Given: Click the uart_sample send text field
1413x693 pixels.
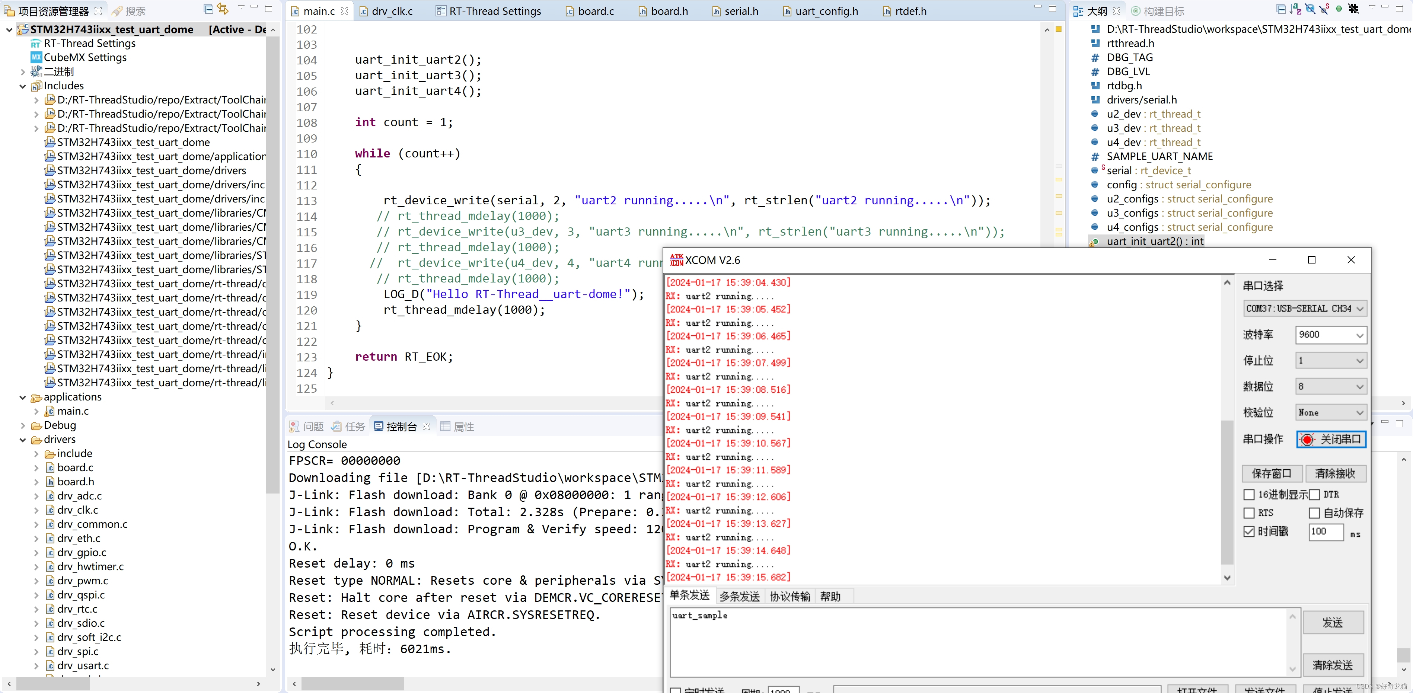Looking at the screenshot, I should pyautogui.click(x=976, y=642).
